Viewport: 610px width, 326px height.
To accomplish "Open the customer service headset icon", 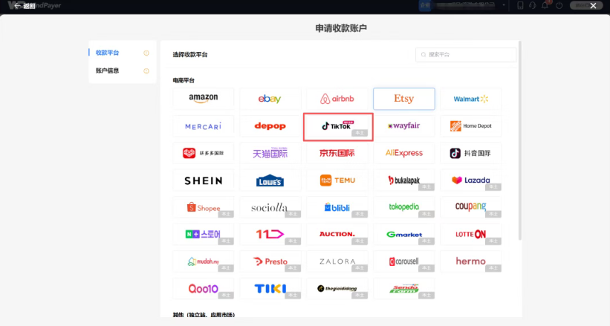I will (532, 5).
